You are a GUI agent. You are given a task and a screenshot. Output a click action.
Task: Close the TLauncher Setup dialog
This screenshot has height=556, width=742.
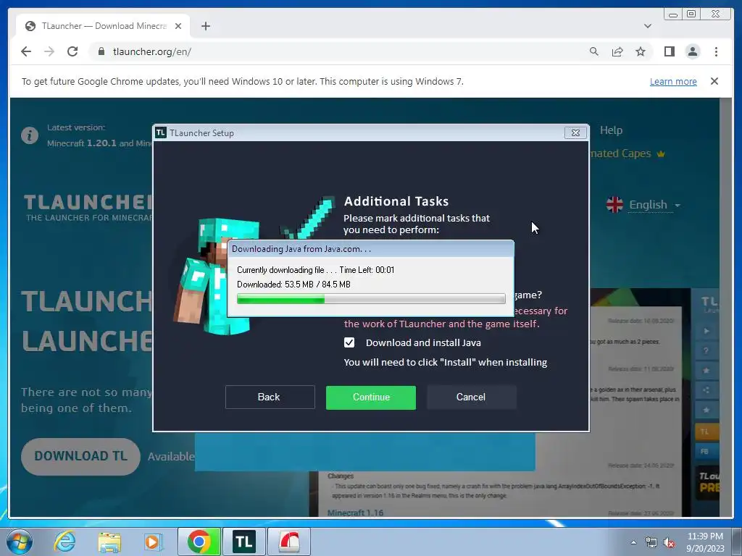575,133
